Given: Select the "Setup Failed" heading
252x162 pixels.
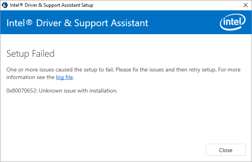Looking at the screenshot, I should point(31,54).
